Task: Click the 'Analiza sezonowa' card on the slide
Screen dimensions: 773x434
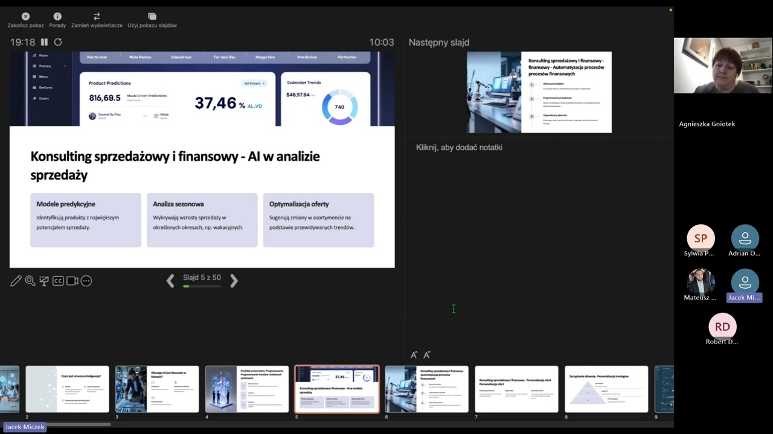Action: [202, 220]
